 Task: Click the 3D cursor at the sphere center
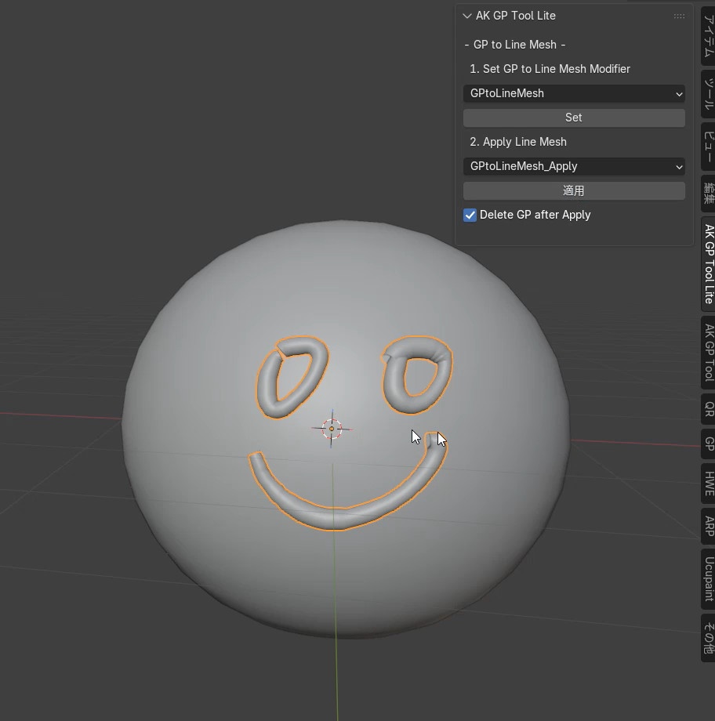tap(332, 428)
